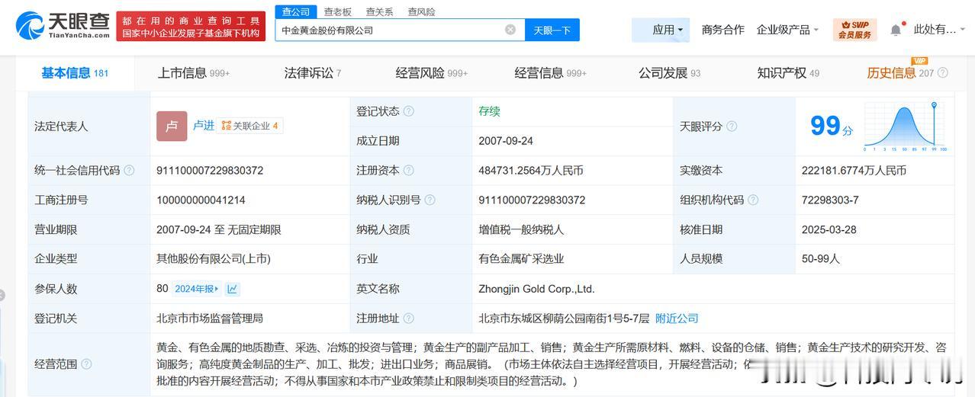Clear the search box with the X icon

tap(510, 30)
